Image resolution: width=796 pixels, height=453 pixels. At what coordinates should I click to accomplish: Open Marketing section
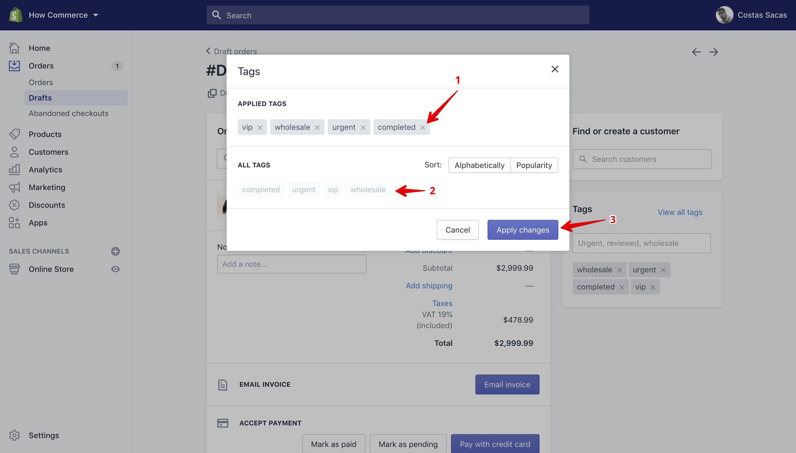(x=47, y=187)
